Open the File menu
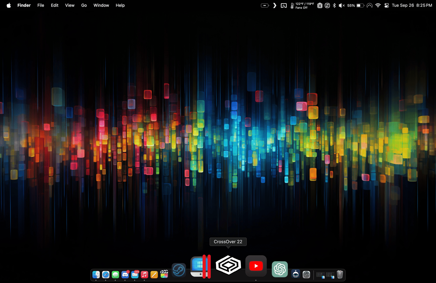The image size is (436, 283). pos(41,5)
